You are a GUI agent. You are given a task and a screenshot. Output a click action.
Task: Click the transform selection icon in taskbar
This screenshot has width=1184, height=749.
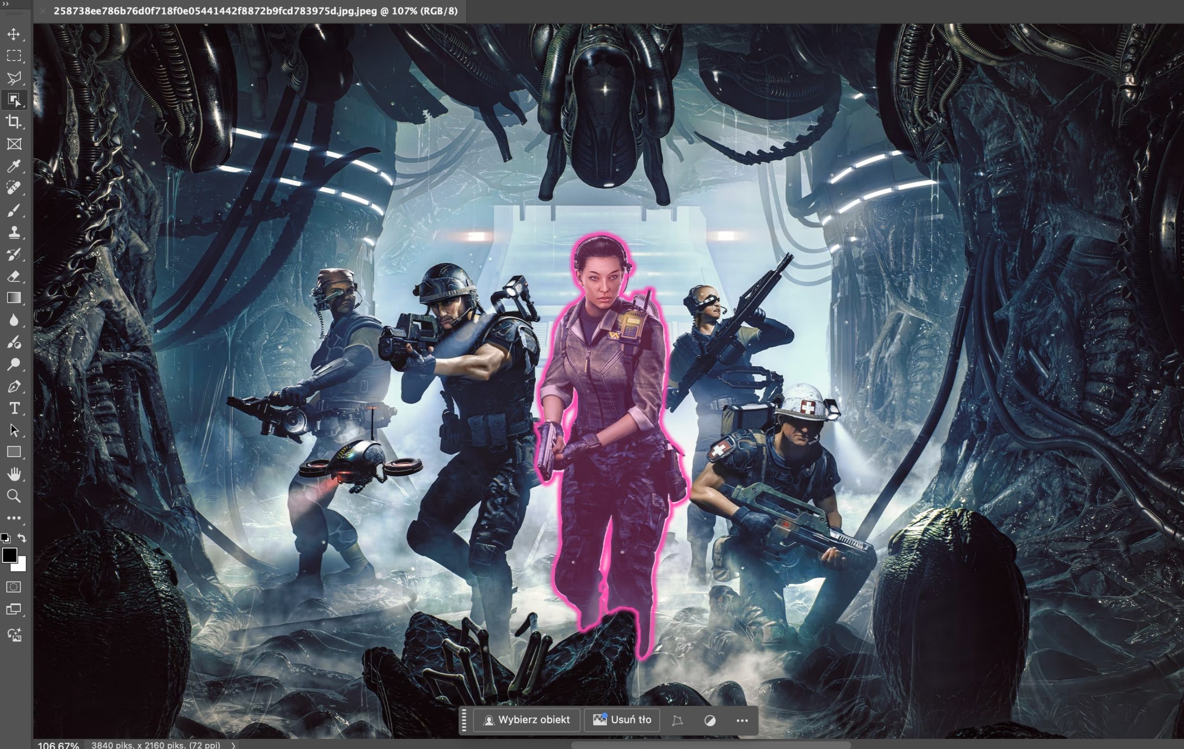(677, 720)
